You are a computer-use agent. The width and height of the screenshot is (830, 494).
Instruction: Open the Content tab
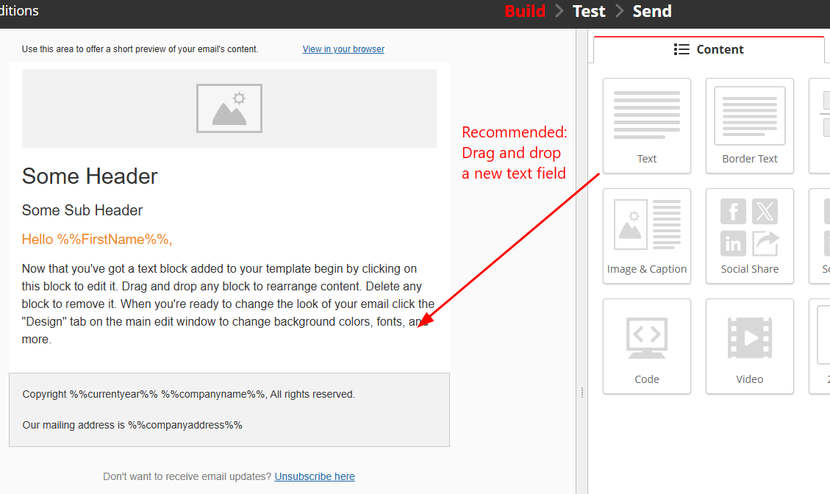click(x=709, y=50)
